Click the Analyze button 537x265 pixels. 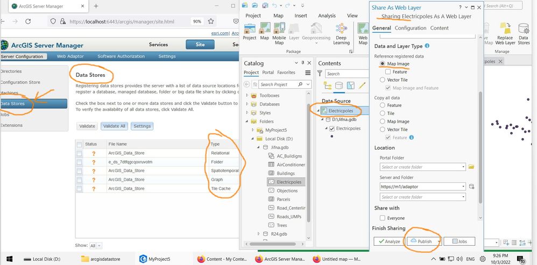coord(389,241)
